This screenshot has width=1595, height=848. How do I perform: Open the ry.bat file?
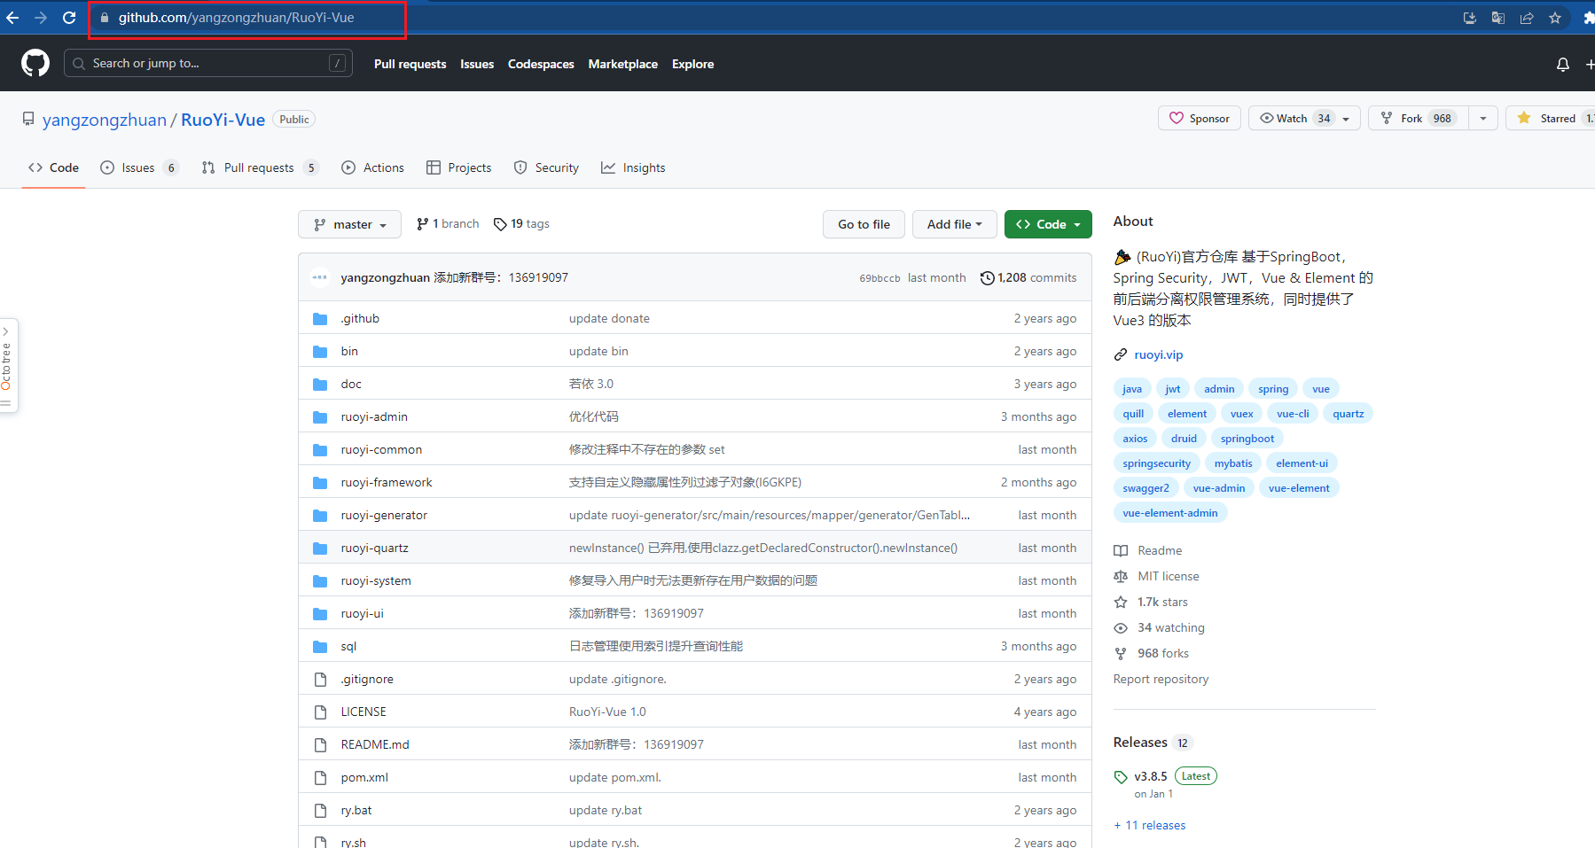[x=356, y=811]
